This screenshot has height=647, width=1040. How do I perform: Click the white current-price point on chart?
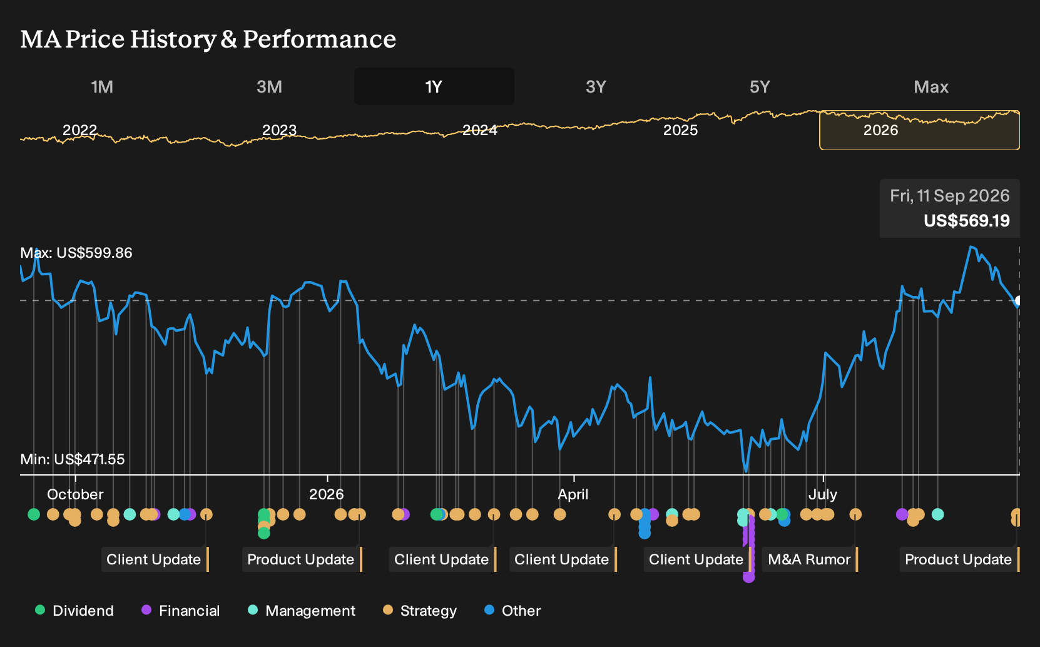pyautogui.click(x=1019, y=301)
